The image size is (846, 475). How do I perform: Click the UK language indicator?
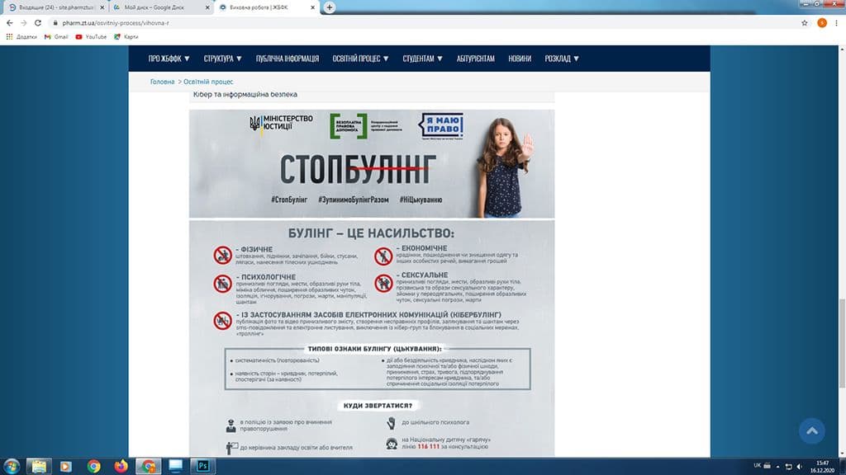[x=757, y=466]
